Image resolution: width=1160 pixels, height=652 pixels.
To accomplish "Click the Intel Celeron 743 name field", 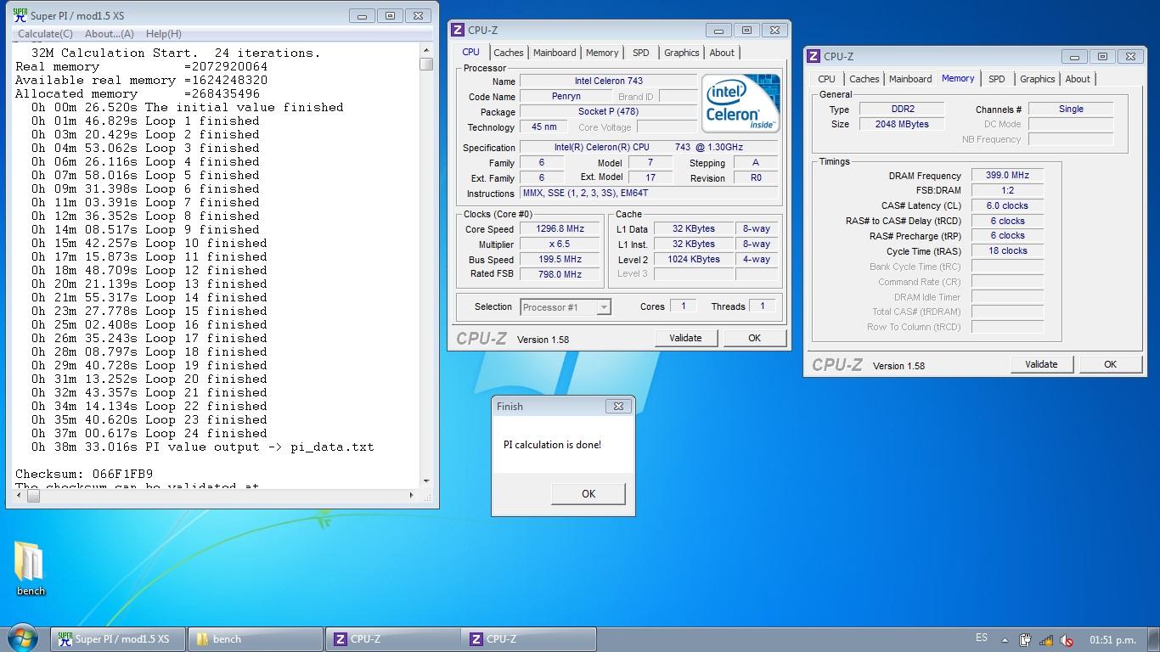I will (x=608, y=81).
